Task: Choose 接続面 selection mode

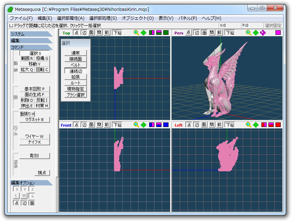Action: point(75,59)
